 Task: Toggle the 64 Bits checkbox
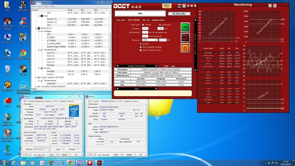tap(140, 44)
